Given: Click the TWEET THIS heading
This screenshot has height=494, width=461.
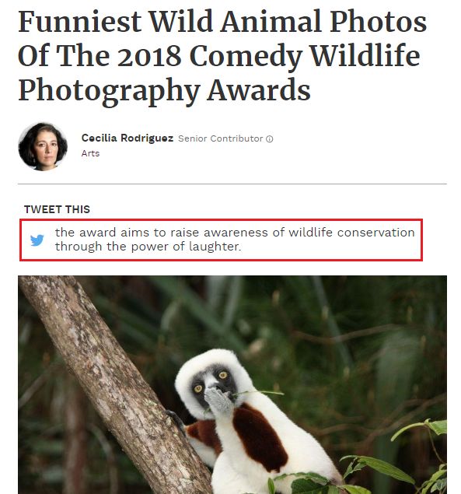Looking at the screenshot, I should point(57,209).
